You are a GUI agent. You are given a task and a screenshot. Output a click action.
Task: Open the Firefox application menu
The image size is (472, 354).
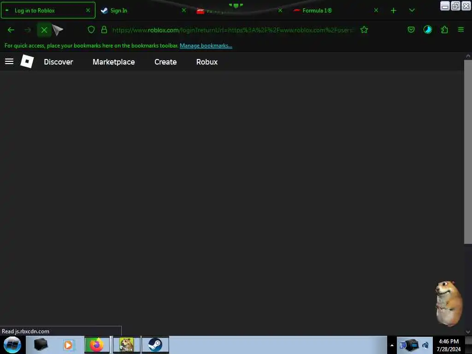tap(460, 29)
